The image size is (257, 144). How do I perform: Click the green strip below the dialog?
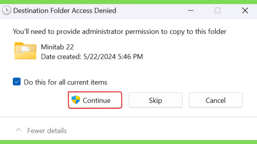[x=128, y=142]
